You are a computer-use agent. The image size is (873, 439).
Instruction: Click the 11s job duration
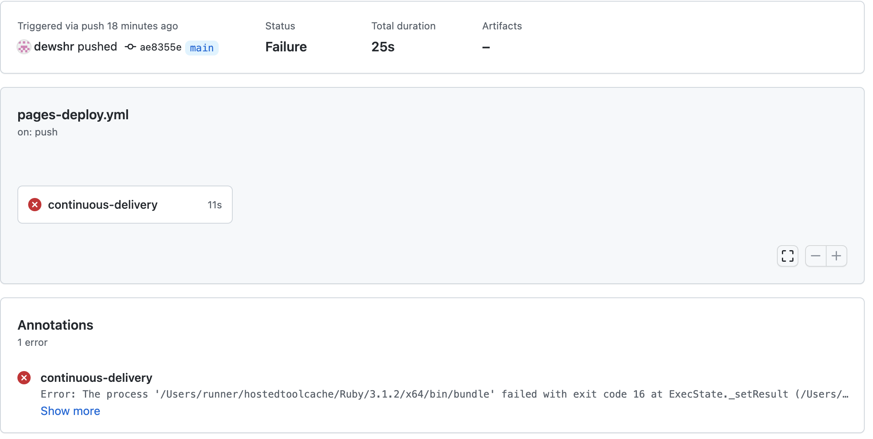(215, 205)
